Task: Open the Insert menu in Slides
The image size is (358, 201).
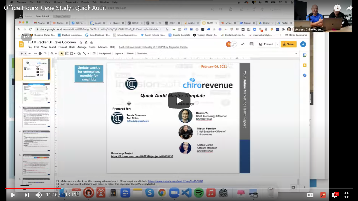Action: pos(53,47)
